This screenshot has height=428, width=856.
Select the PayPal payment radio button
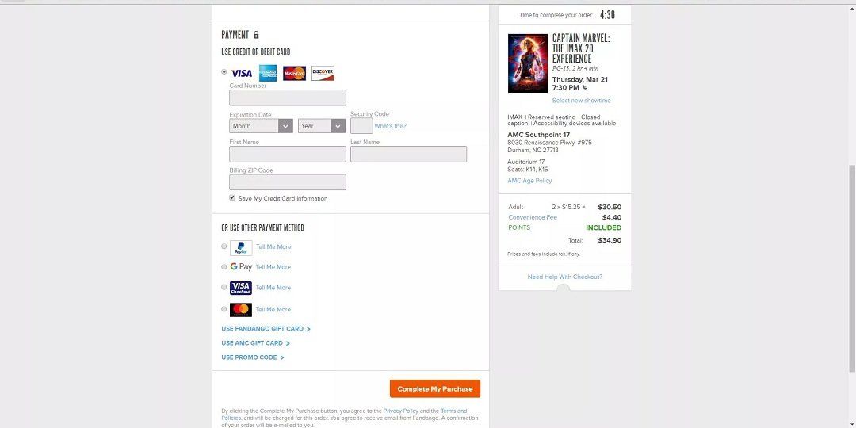click(x=224, y=246)
